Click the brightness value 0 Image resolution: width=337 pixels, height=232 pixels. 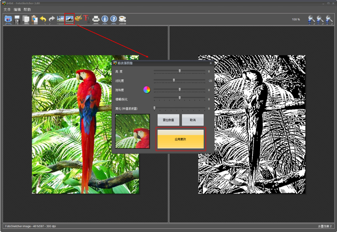coord(209,71)
